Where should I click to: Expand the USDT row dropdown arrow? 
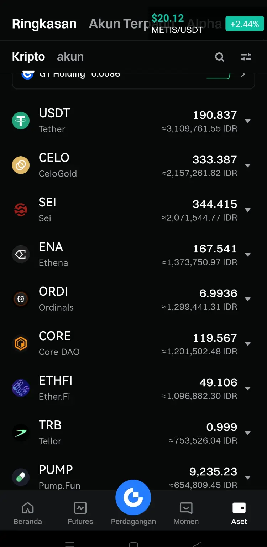coord(248,121)
